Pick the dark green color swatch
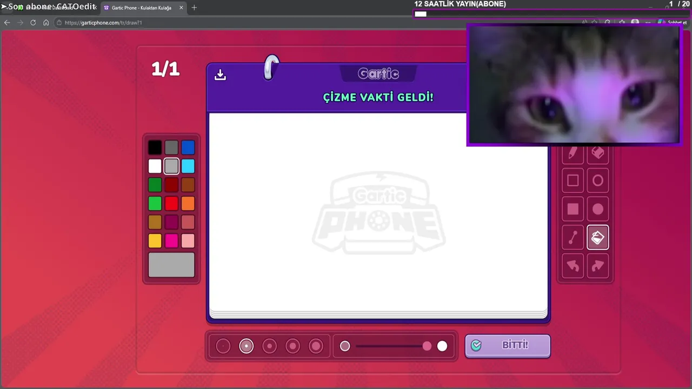 coord(155,185)
